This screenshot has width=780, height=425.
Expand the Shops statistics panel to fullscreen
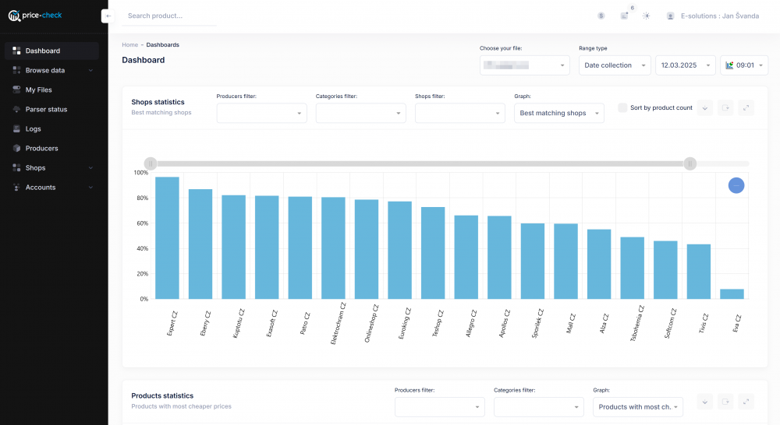click(x=746, y=108)
